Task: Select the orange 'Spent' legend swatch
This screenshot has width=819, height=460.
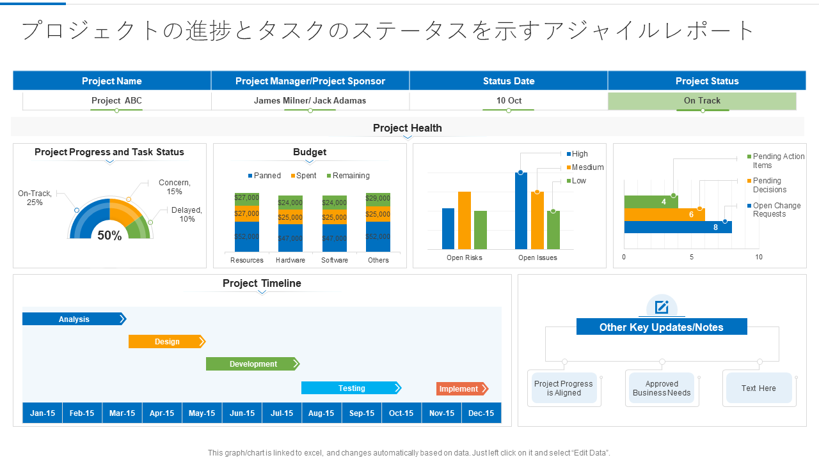Action: point(293,176)
